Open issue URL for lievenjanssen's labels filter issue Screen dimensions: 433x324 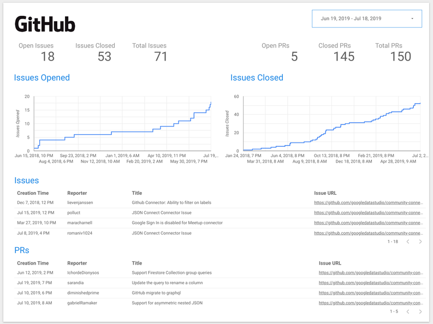pyautogui.click(x=369, y=203)
